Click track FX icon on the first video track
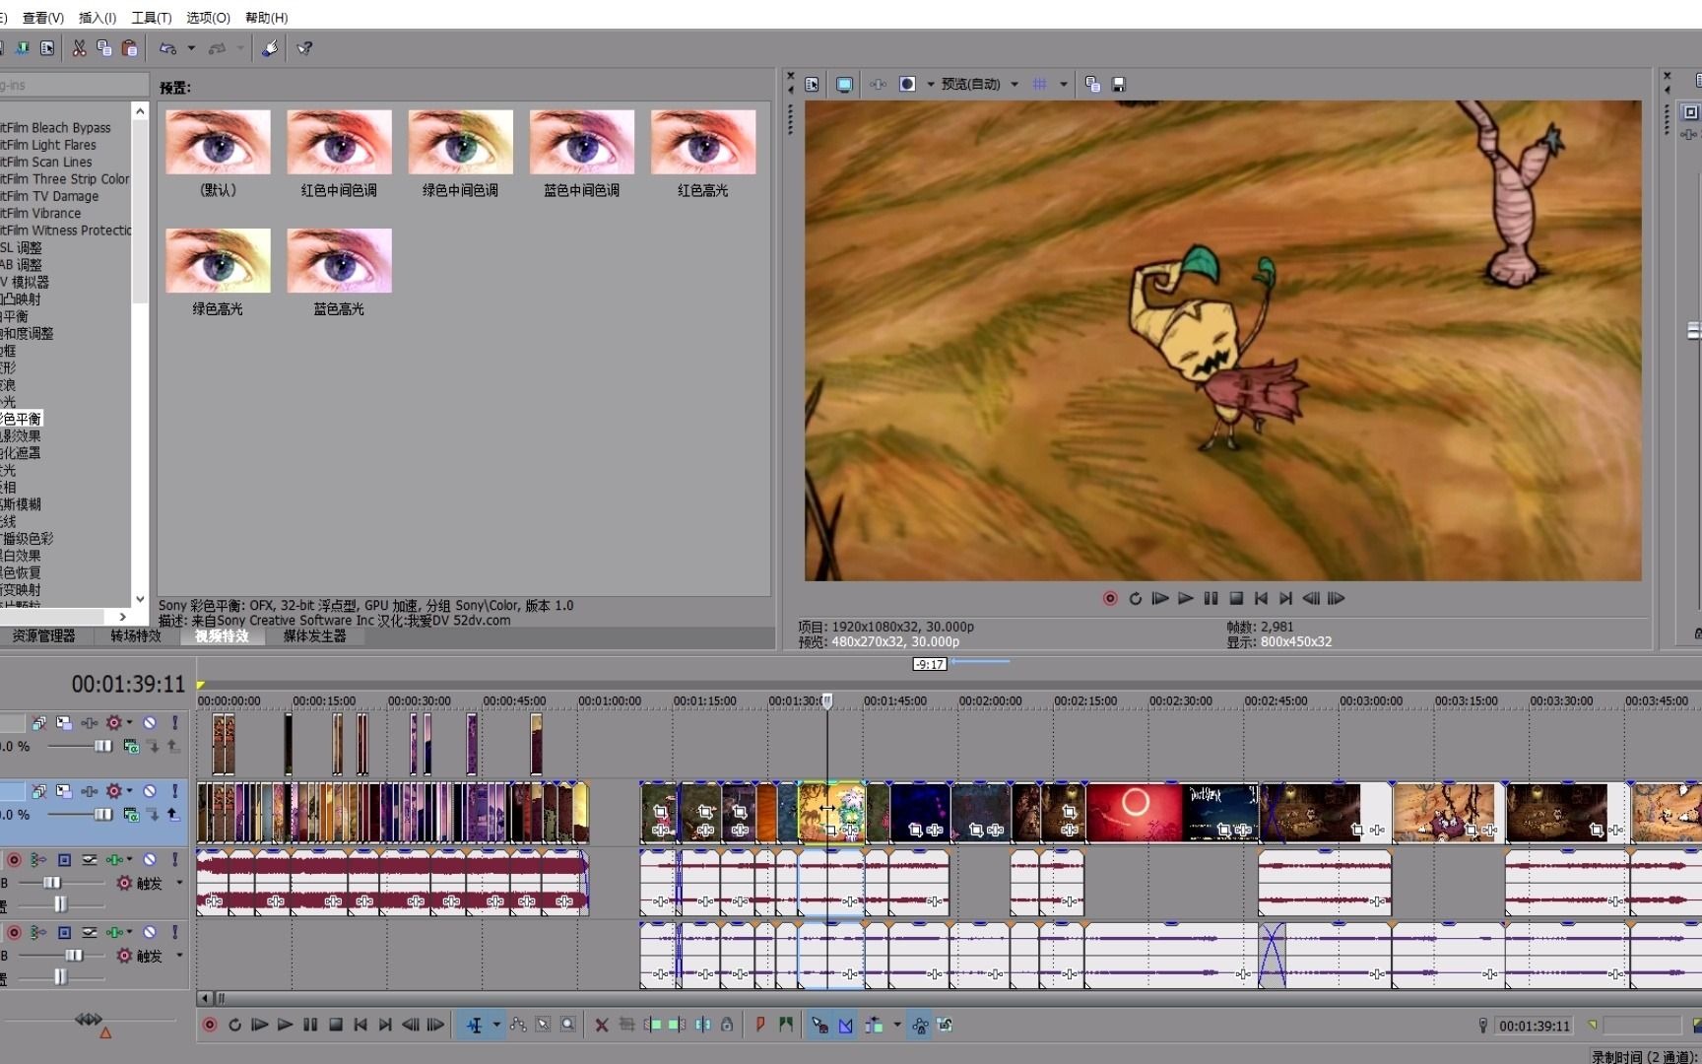Image resolution: width=1702 pixels, height=1064 pixels. pos(90,722)
